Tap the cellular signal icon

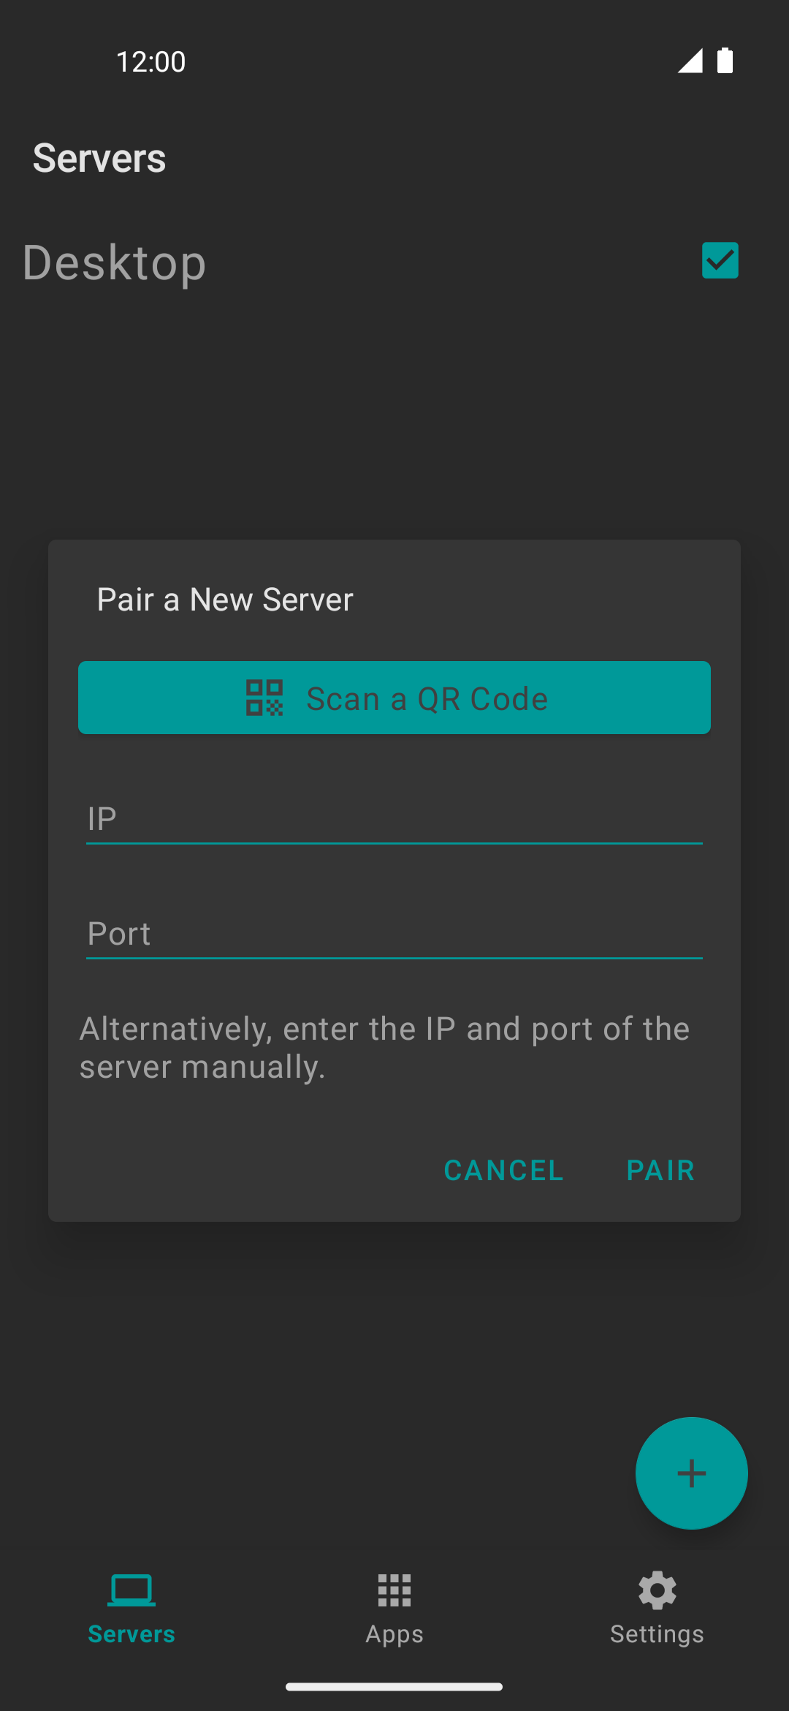tap(690, 61)
